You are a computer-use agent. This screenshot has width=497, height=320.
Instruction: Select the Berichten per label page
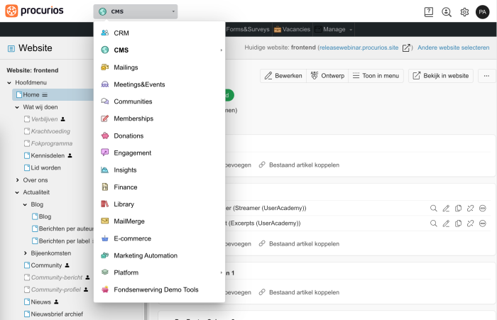[x=65, y=241]
